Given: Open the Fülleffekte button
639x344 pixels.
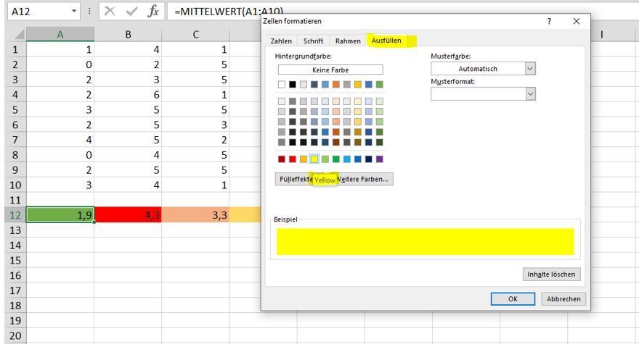Looking at the screenshot, I should pyautogui.click(x=296, y=179).
